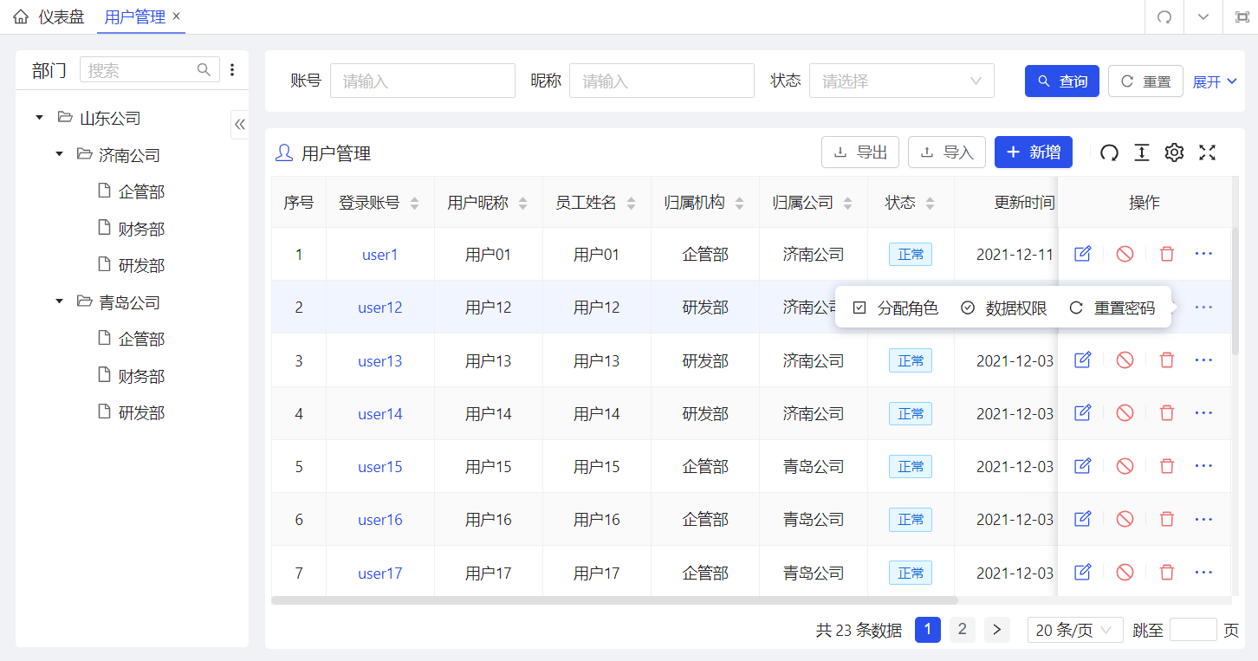
Task: Collapse the department sidebar panel
Action: [x=240, y=124]
